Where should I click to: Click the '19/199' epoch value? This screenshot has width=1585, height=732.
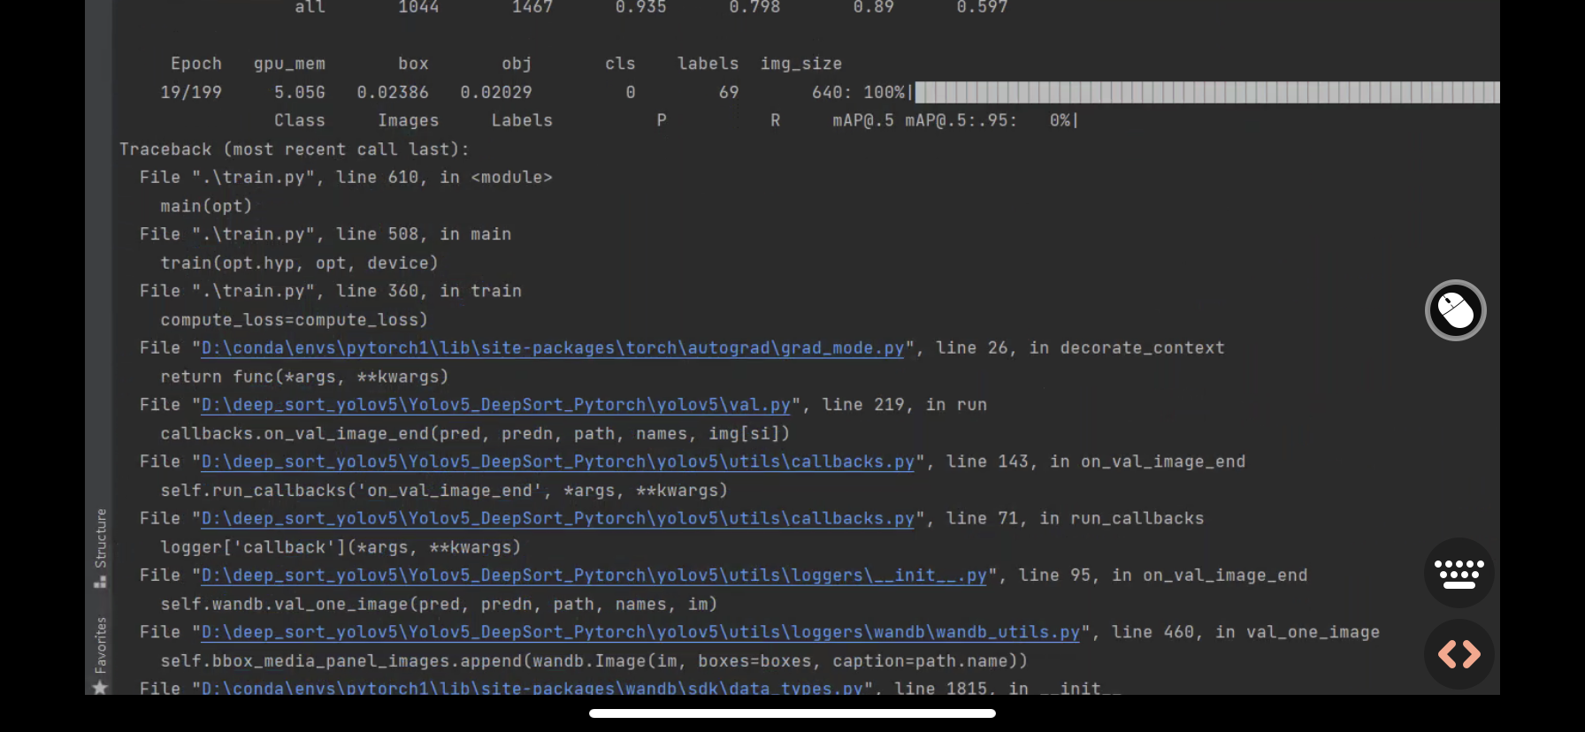[191, 92]
